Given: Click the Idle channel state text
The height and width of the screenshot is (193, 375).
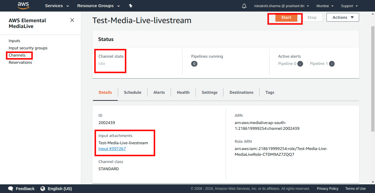Looking at the screenshot, I should (x=102, y=63).
